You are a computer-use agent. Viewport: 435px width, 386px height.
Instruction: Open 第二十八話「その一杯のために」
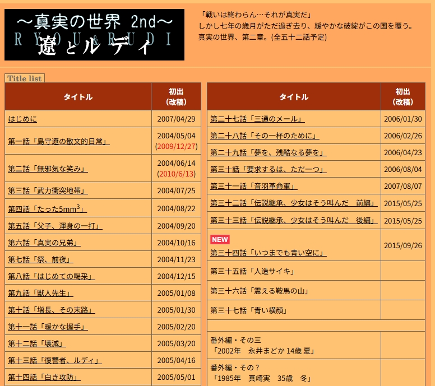(x=265, y=136)
